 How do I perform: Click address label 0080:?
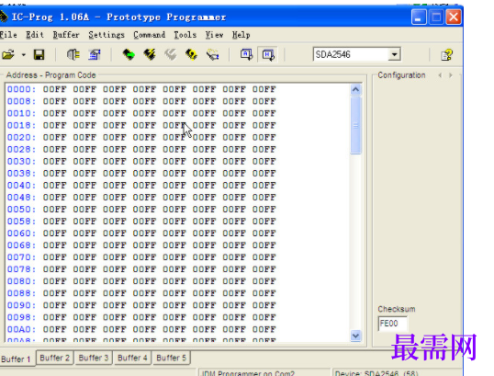click(21, 281)
